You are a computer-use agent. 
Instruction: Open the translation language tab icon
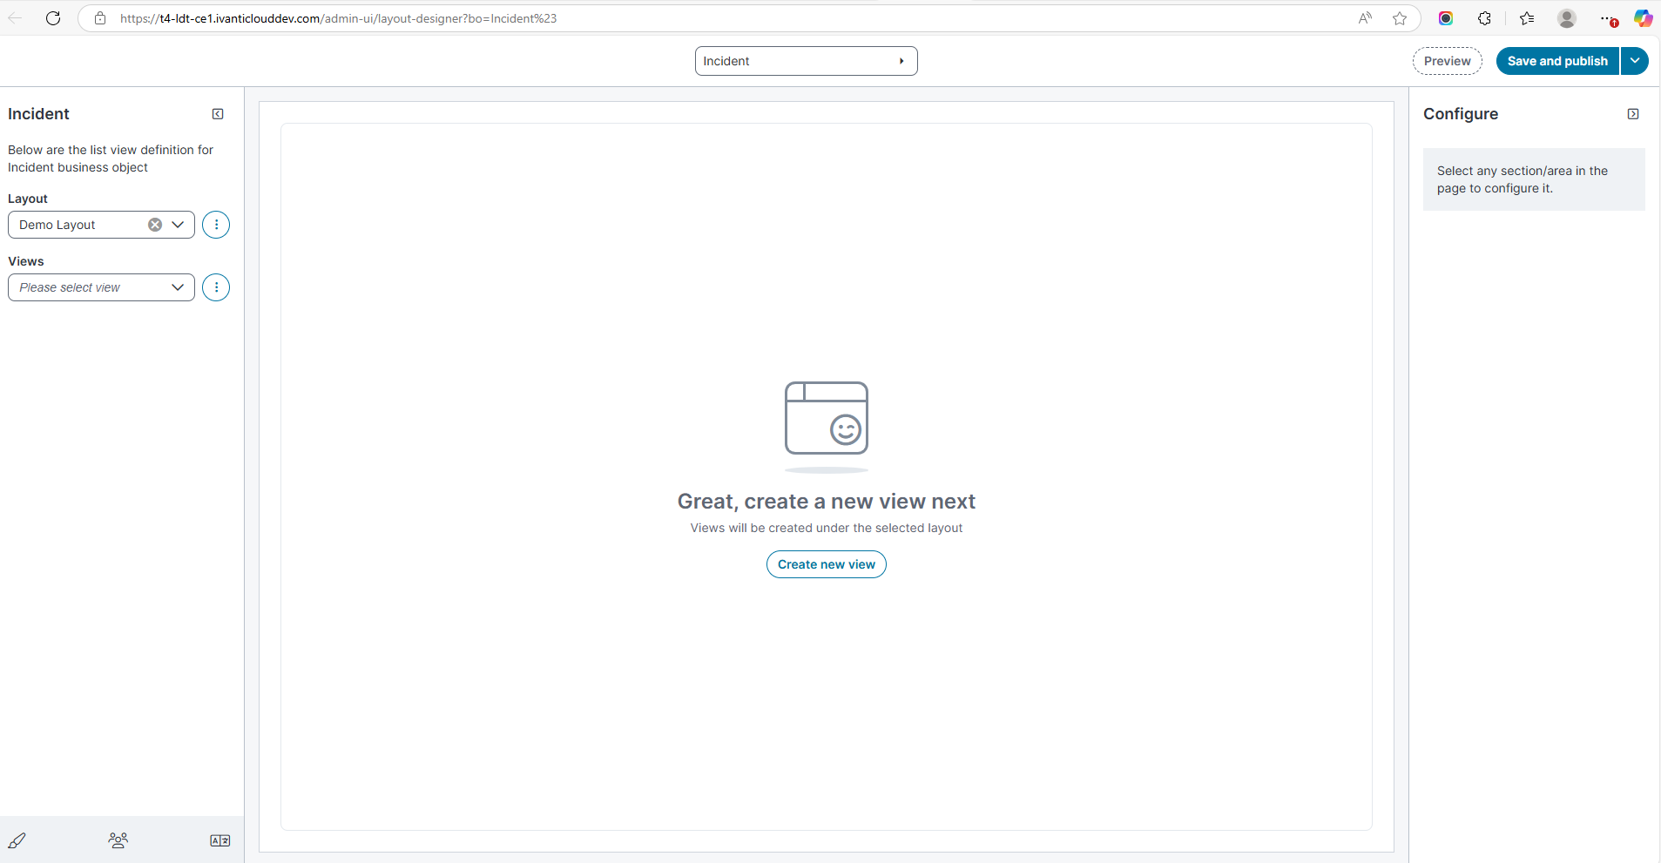pos(220,840)
